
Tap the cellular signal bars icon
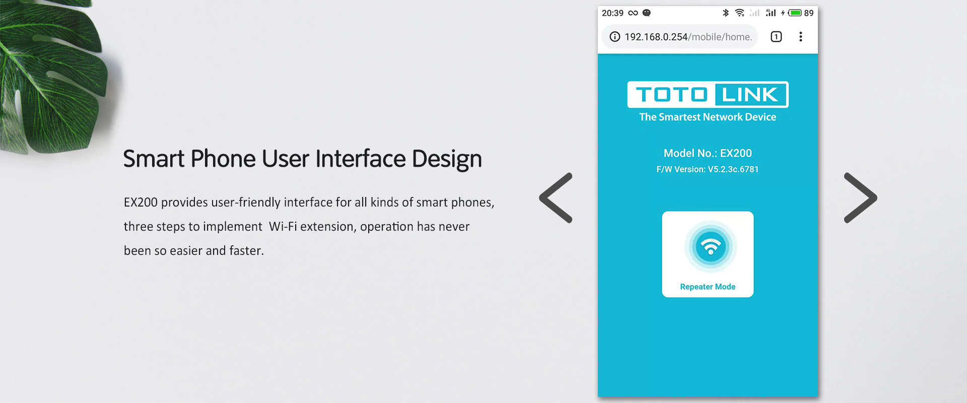point(771,13)
